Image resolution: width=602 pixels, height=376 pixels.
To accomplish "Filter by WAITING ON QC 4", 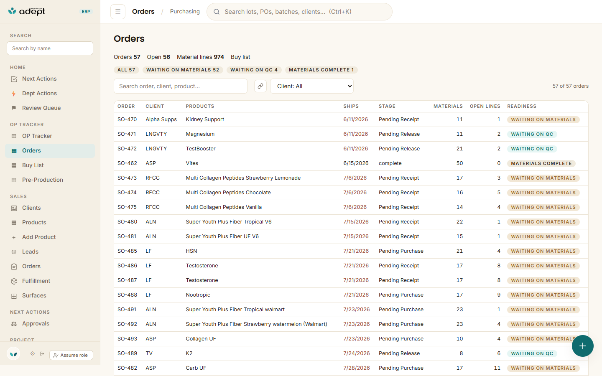I will 254,70.
